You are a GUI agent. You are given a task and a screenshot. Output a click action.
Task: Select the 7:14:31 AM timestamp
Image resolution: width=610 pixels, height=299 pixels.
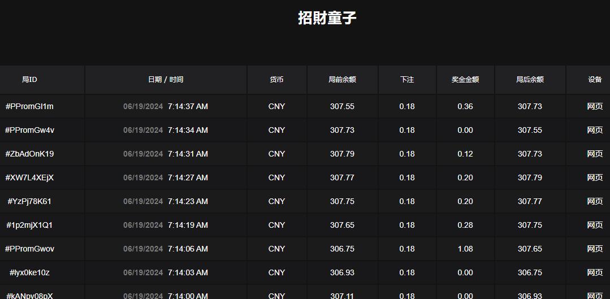[188, 154]
